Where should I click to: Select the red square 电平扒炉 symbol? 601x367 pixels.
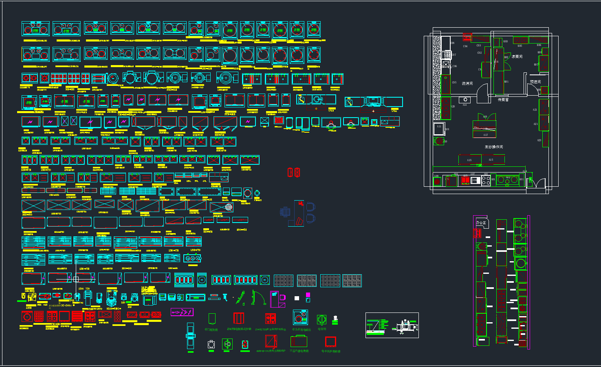point(330,341)
